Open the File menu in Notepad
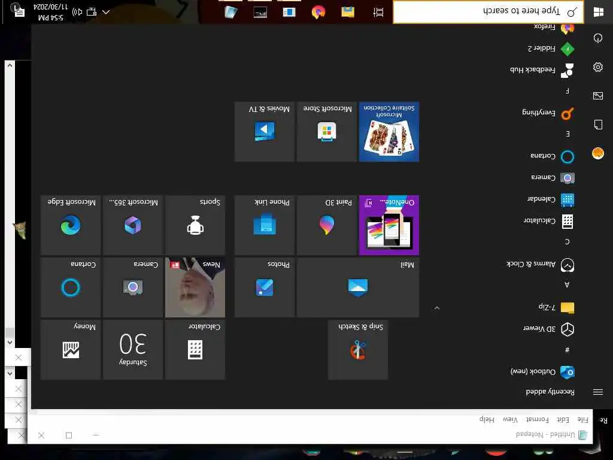The height and width of the screenshot is (460, 613). tap(583, 420)
